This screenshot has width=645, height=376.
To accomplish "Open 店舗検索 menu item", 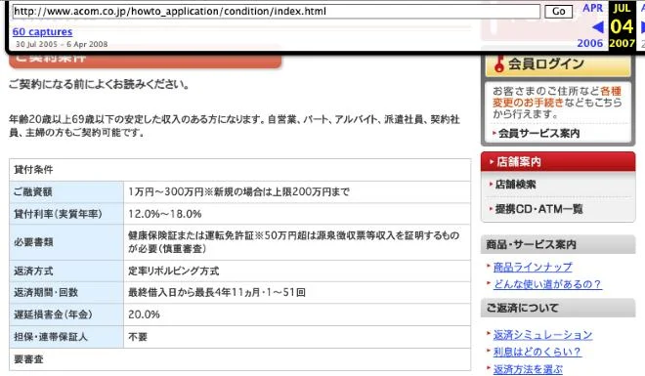I will pos(515,185).
